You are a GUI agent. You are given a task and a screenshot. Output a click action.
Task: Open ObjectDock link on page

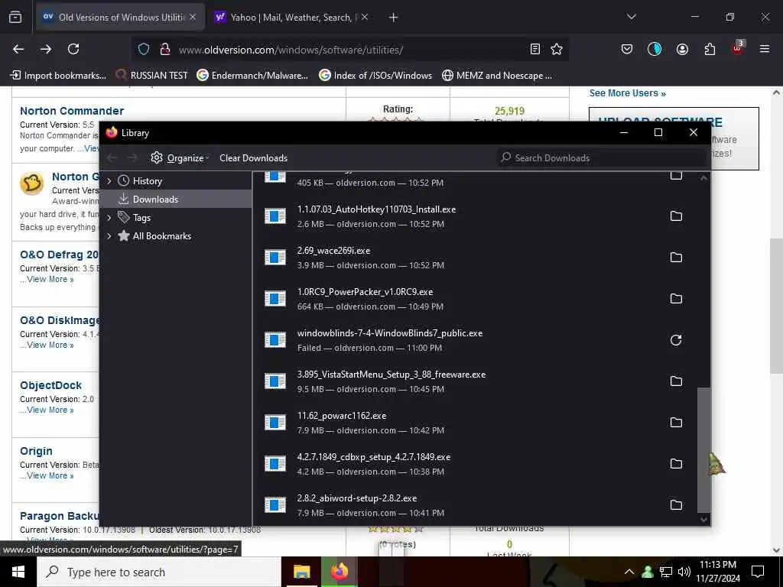[50, 385]
